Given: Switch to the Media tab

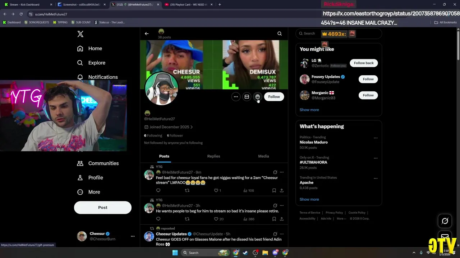Looking at the screenshot, I should tap(263, 156).
